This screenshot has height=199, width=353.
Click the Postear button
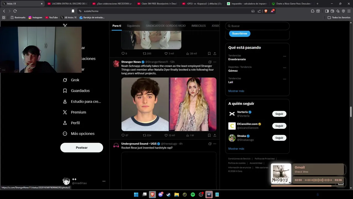pos(82,148)
